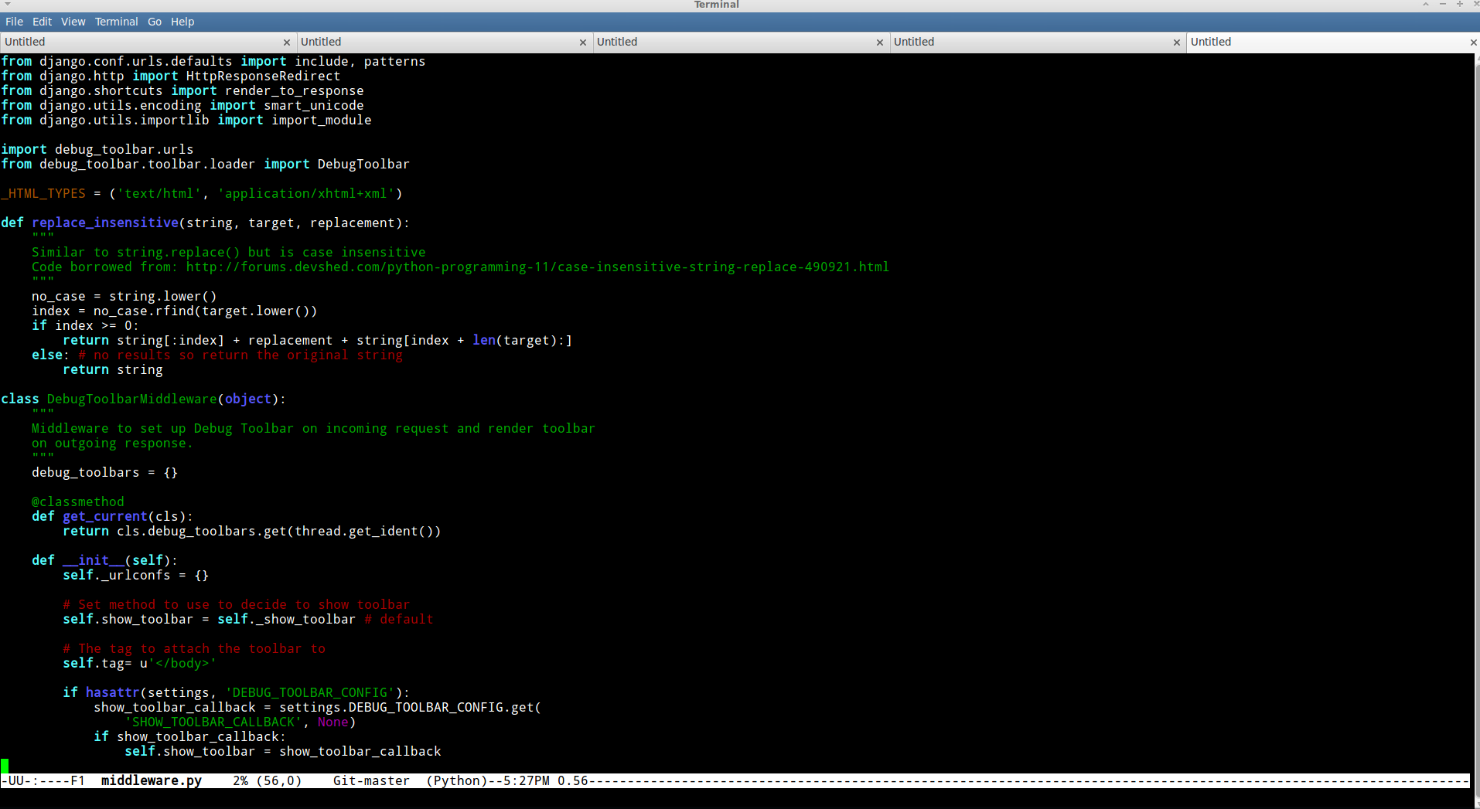Close the second Untitled tab
This screenshot has height=809, width=1480.
[x=583, y=42]
